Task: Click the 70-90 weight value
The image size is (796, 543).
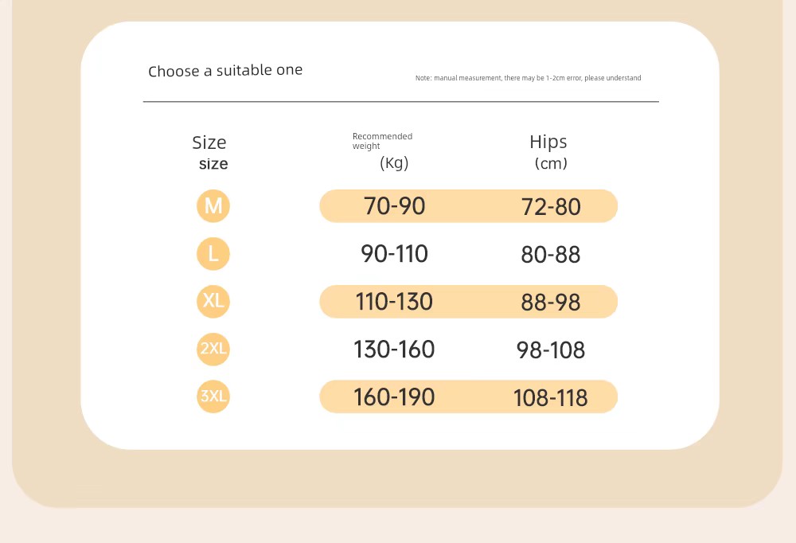Action: click(395, 206)
